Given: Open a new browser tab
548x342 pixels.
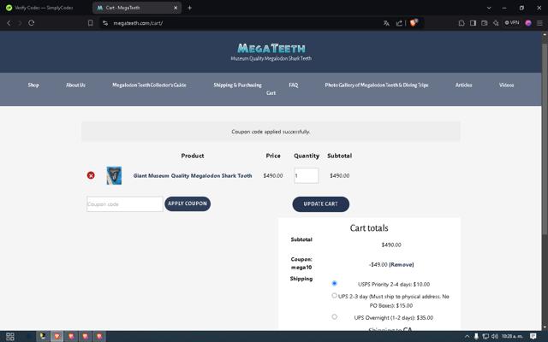Looking at the screenshot, I should pyautogui.click(x=189, y=8).
